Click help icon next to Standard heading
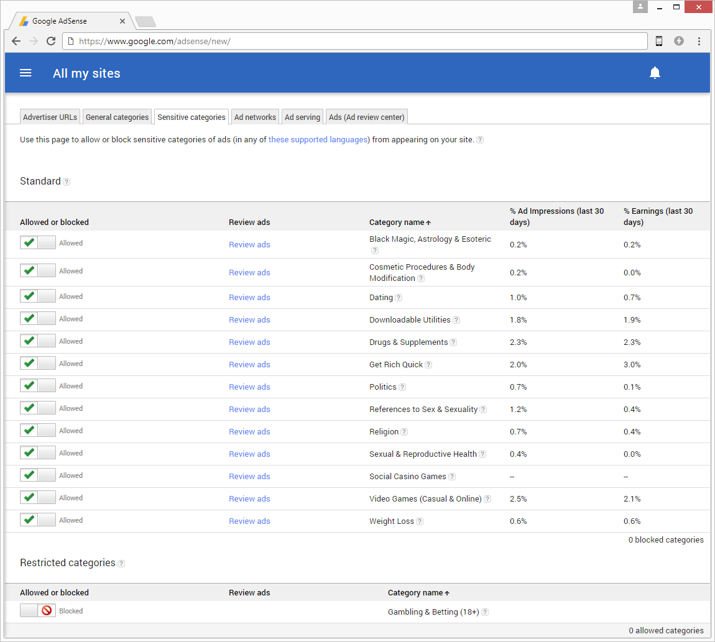715x642 pixels. [67, 182]
